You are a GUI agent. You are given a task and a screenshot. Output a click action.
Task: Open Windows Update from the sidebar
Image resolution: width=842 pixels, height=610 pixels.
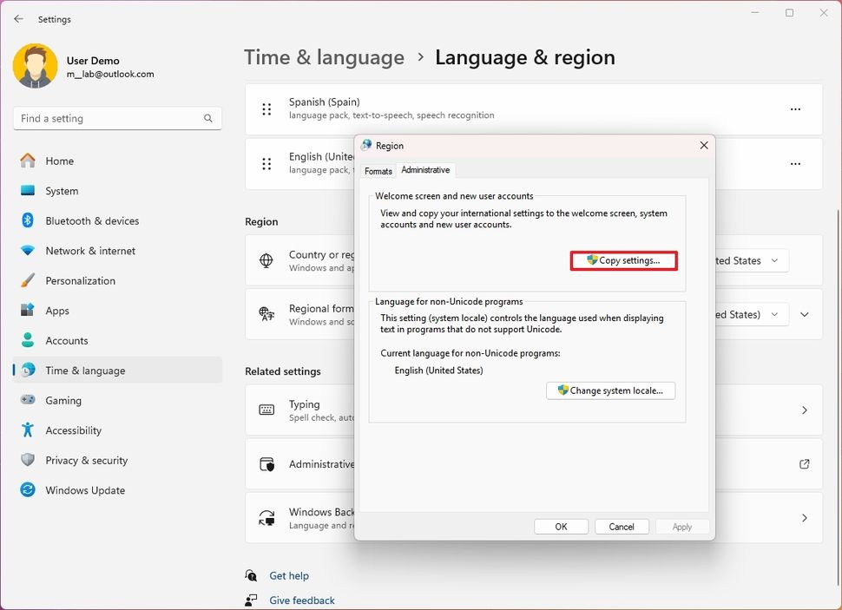click(84, 490)
